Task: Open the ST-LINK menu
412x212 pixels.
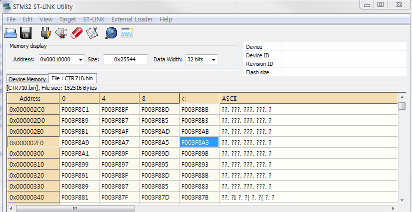Action: tap(94, 19)
